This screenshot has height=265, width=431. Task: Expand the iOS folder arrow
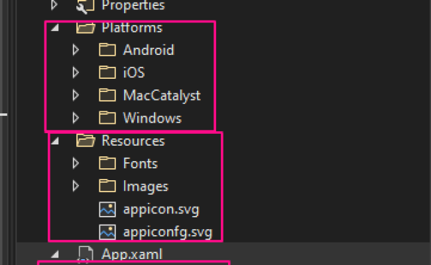click(x=76, y=73)
